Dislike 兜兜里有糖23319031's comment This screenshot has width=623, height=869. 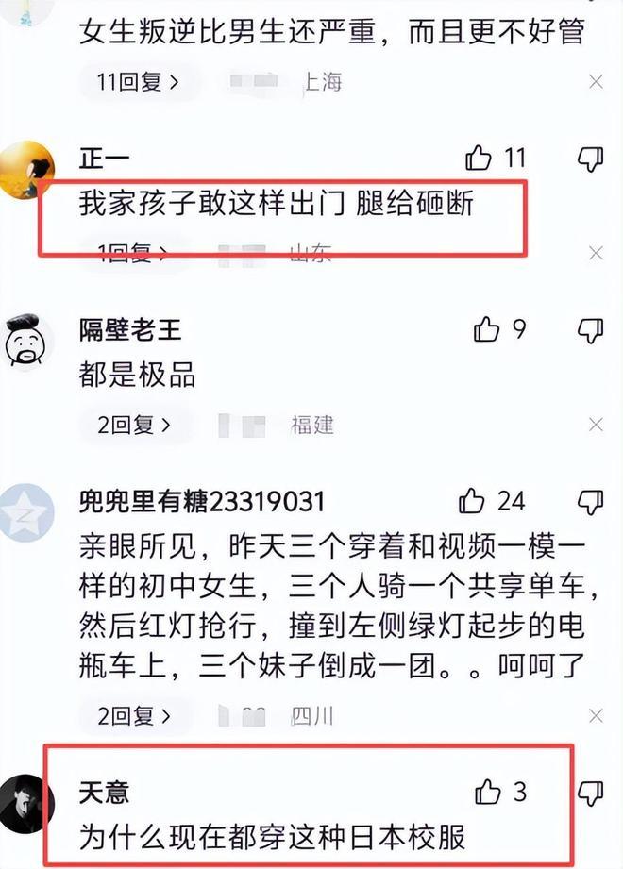pyautogui.click(x=590, y=503)
